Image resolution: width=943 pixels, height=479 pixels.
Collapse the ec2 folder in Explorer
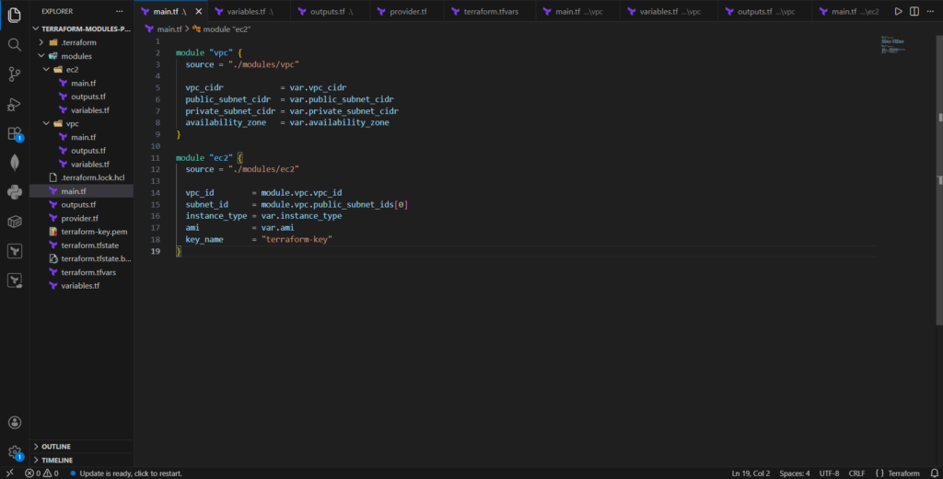pyautogui.click(x=72, y=69)
